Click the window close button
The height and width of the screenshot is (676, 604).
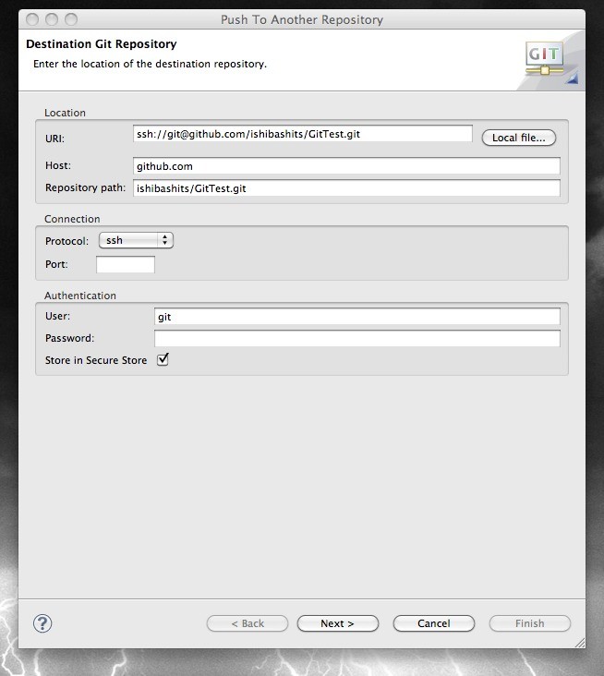point(32,19)
